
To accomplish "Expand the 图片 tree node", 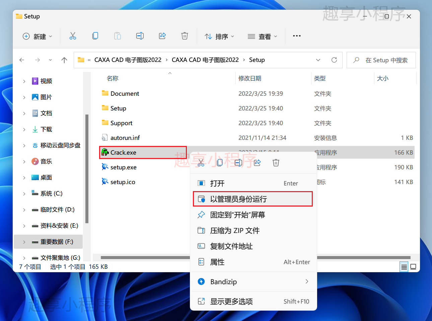I will (24, 97).
